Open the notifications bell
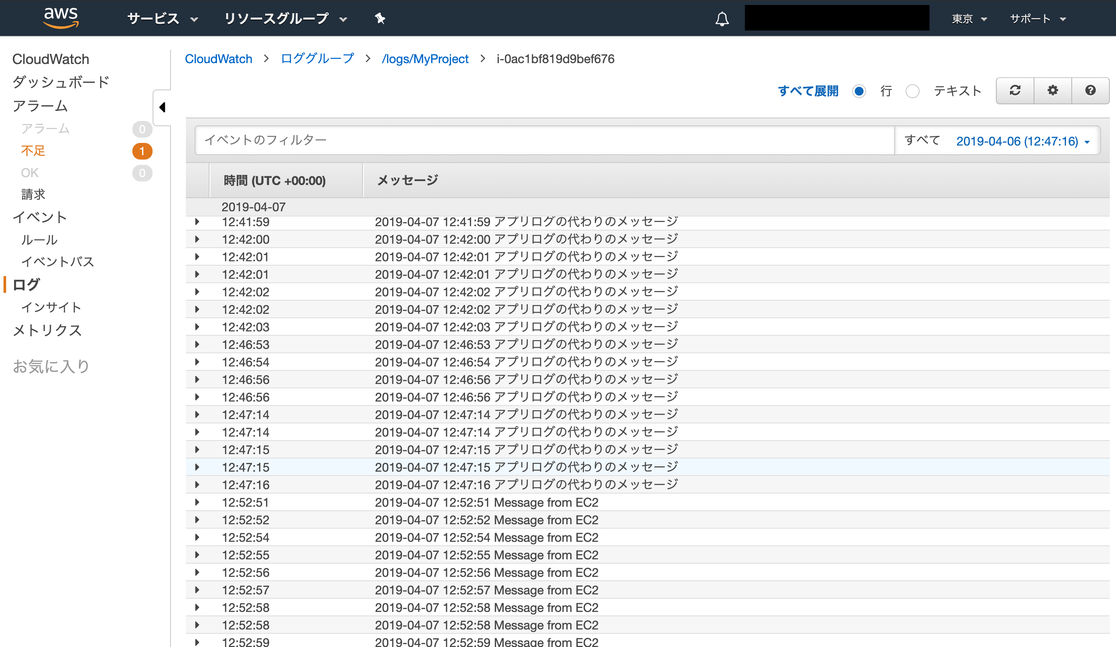Screen dimensions: 1116x647 coord(722,18)
